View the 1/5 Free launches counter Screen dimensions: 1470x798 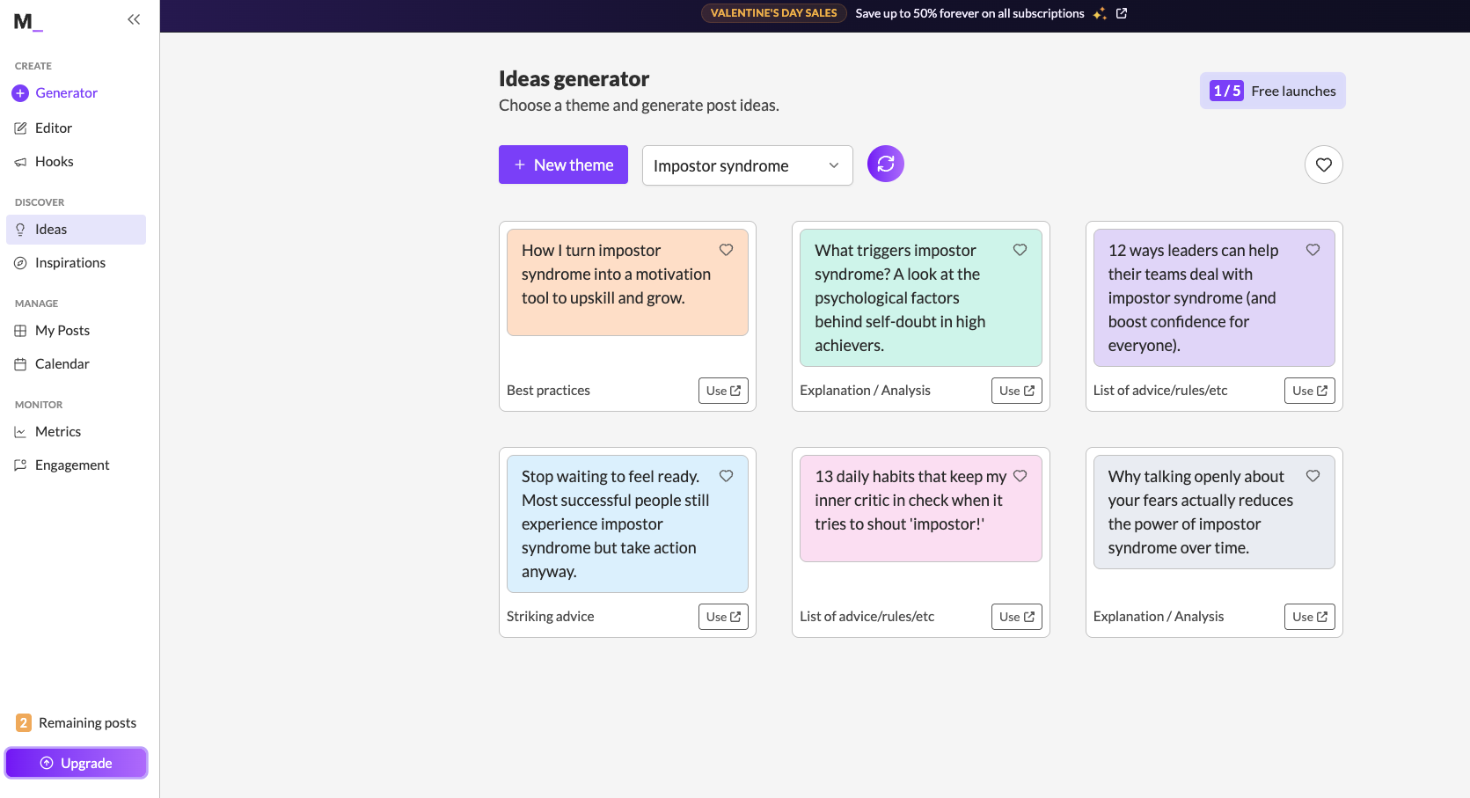[1272, 91]
